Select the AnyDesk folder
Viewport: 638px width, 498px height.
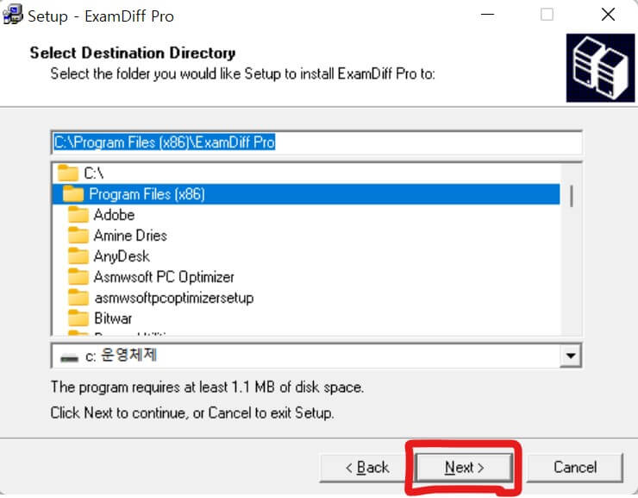tap(306, 256)
